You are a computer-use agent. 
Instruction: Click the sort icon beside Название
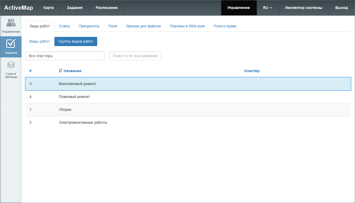tap(60, 71)
